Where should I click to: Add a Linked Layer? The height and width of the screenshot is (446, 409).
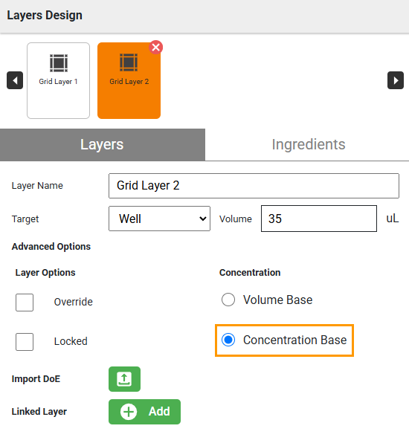[x=144, y=412]
